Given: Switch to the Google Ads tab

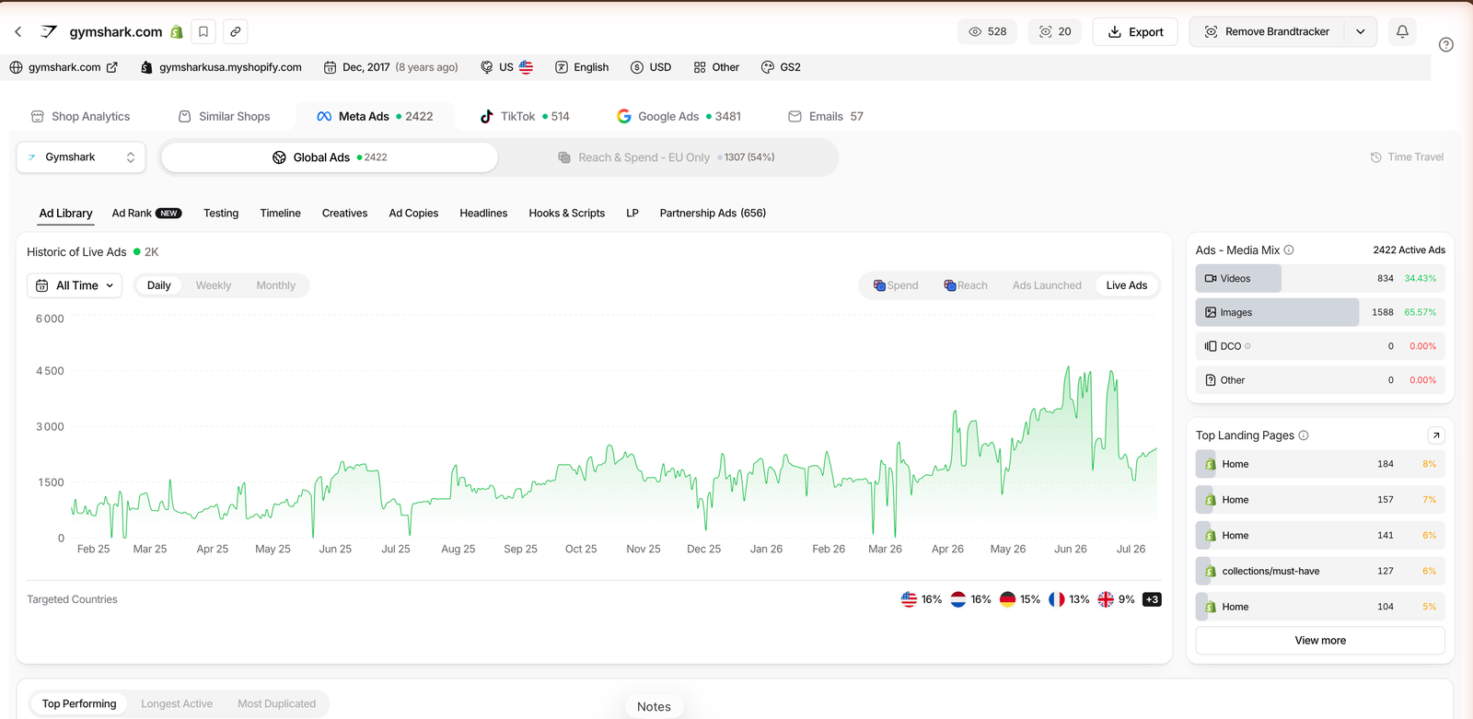Looking at the screenshot, I should pos(679,117).
